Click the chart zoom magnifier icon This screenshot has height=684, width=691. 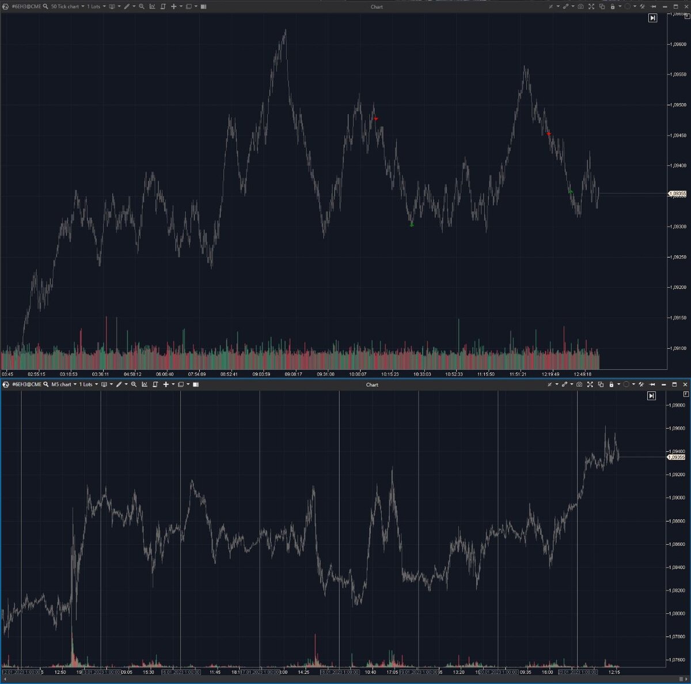click(142, 6)
